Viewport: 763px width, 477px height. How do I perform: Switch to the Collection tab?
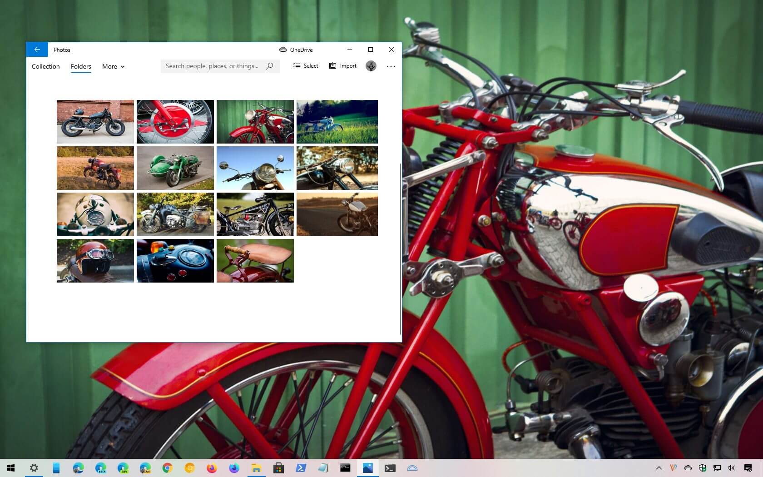coord(45,66)
